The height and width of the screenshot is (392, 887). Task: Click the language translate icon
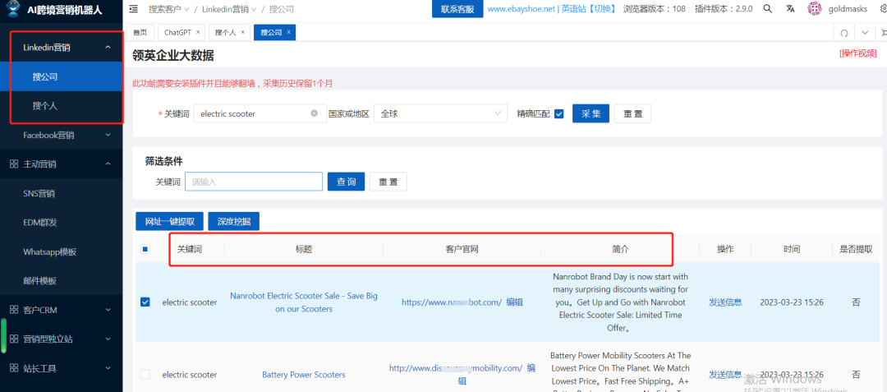790,8
